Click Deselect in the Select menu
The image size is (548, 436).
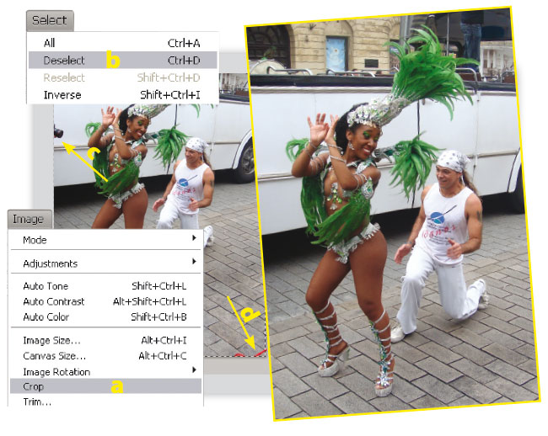64,61
